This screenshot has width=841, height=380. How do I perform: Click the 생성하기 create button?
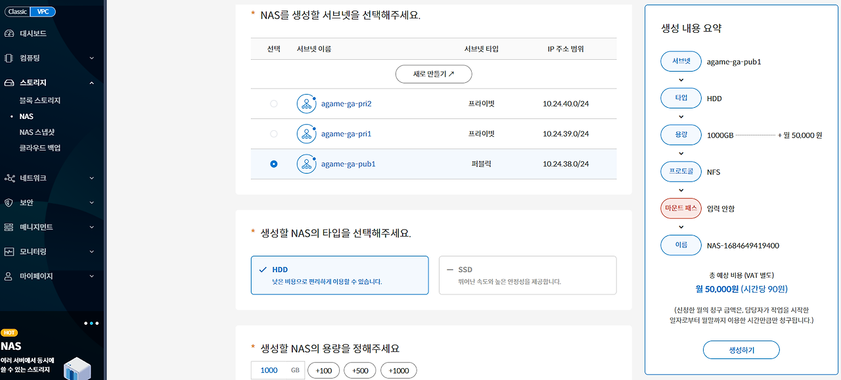[x=741, y=350]
